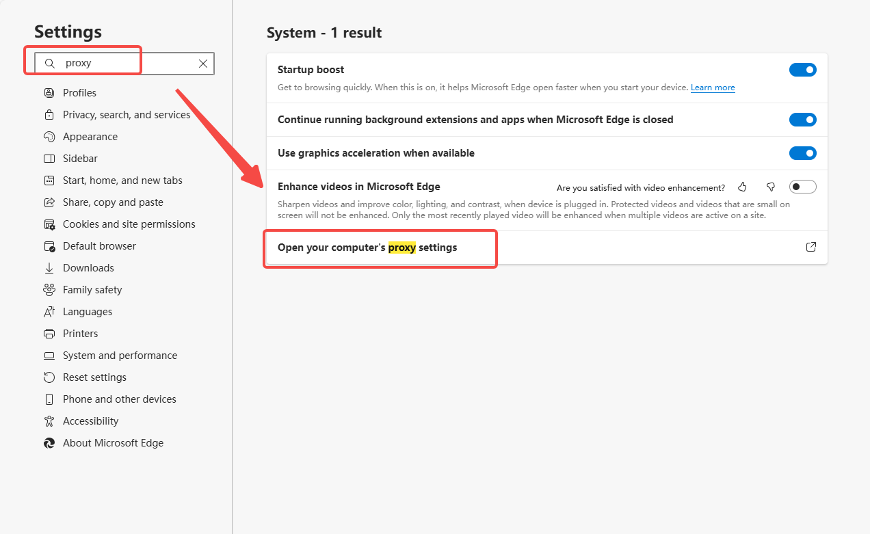Image resolution: width=870 pixels, height=534 pixels.
Task: Click 'Use graphics acceleration when available' text
Action: point(376,153)
